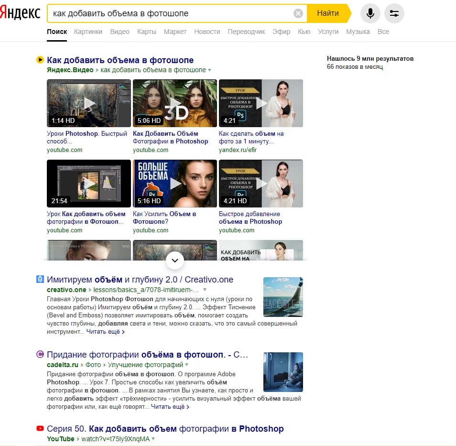Click the yellow video play icon beside the heading

[x=40, y=60]
